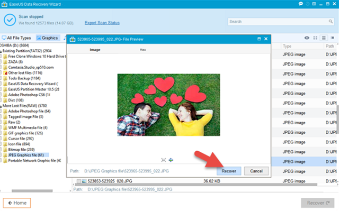Select the TOSHIBA (D:) (8684) drive root
Image resolution: width=339 pixels, height=211 pixels.
(x=14, y=45)
